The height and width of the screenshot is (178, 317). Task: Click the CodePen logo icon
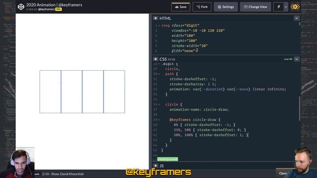click(x=21, y=6)
